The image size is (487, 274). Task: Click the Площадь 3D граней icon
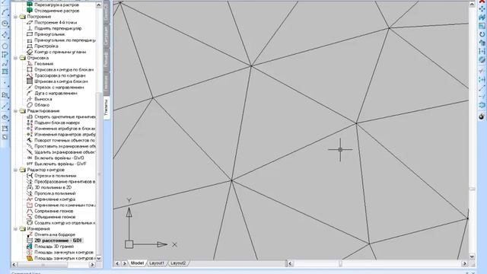[x=30, y=247]
